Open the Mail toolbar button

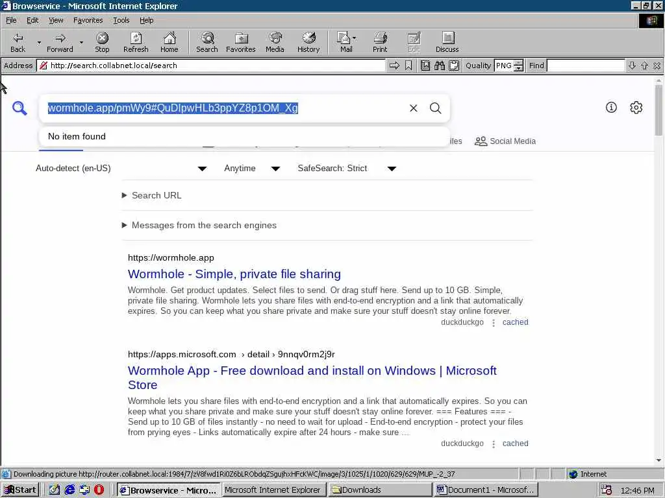344,42
